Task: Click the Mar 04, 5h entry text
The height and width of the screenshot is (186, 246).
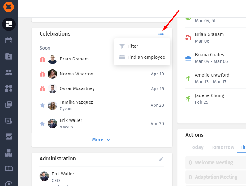Action: (x=206, y=21)
